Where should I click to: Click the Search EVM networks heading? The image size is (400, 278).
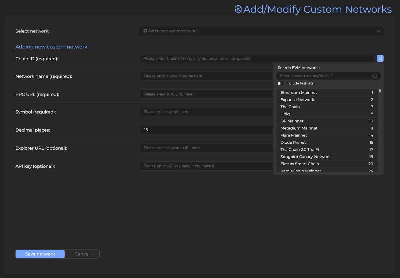[299, 68]
